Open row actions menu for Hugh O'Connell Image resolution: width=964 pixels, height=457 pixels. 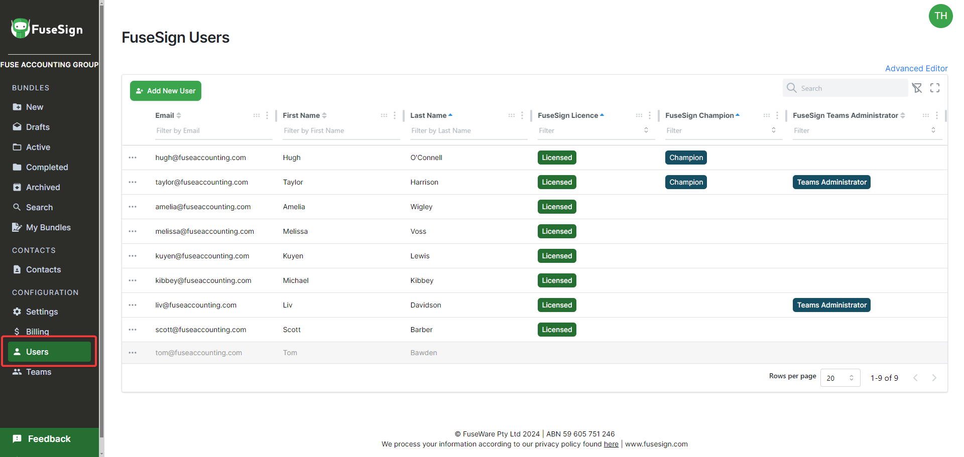(x=133, y=158)
